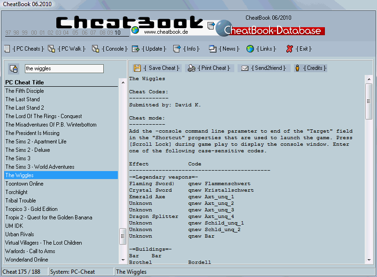Click the Print Cheat printer icon
This screenshot has height=277, width=377.
click(192, 68)
